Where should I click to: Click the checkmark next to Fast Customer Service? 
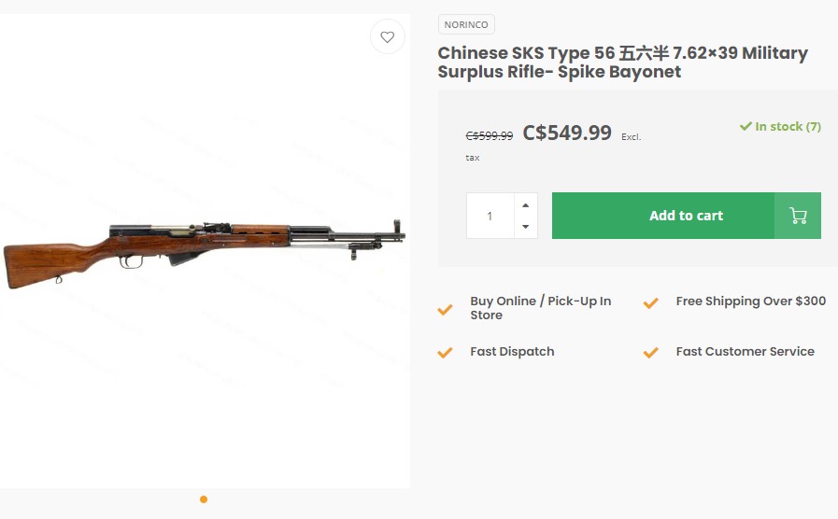click(x=651, y=353)
